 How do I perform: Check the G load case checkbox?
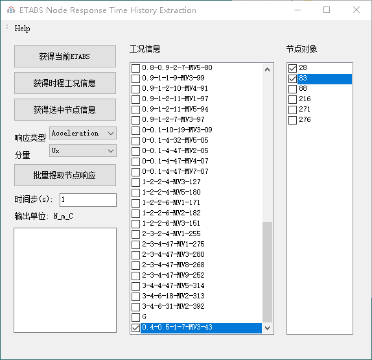pyautogui.click(x=135, y=317)
